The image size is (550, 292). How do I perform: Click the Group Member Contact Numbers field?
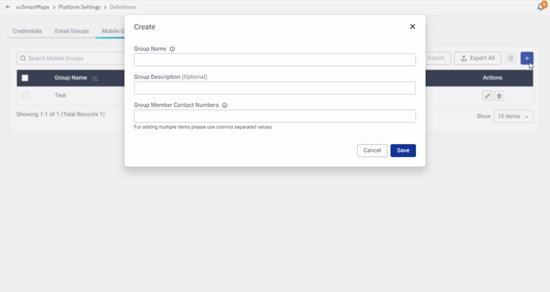(275, 116)
